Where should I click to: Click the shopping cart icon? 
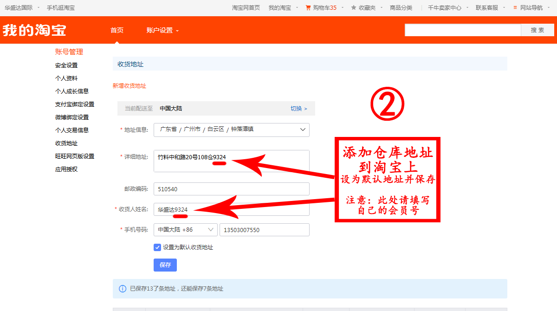tap(308, 7)
